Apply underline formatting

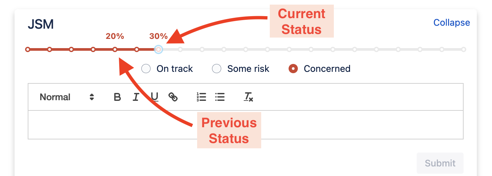coord(154,97)
